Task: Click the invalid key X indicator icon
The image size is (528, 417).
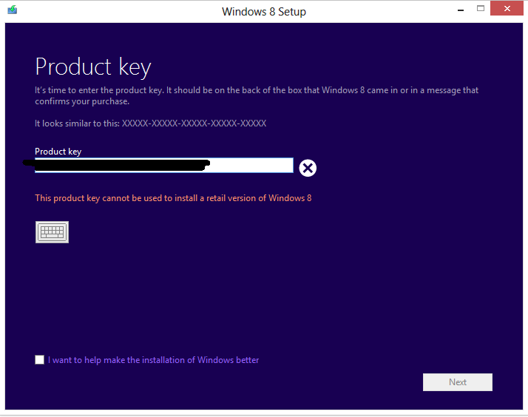Action: (308, 168)
